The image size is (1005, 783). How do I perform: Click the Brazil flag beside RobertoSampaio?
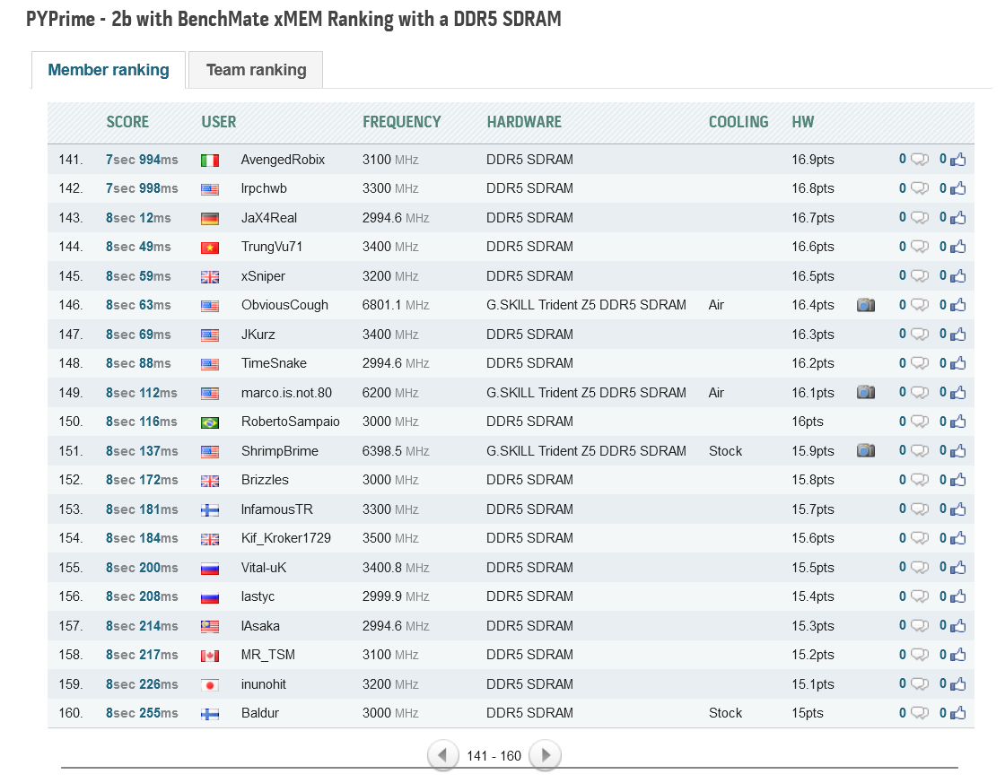click(x=210, y=422)
